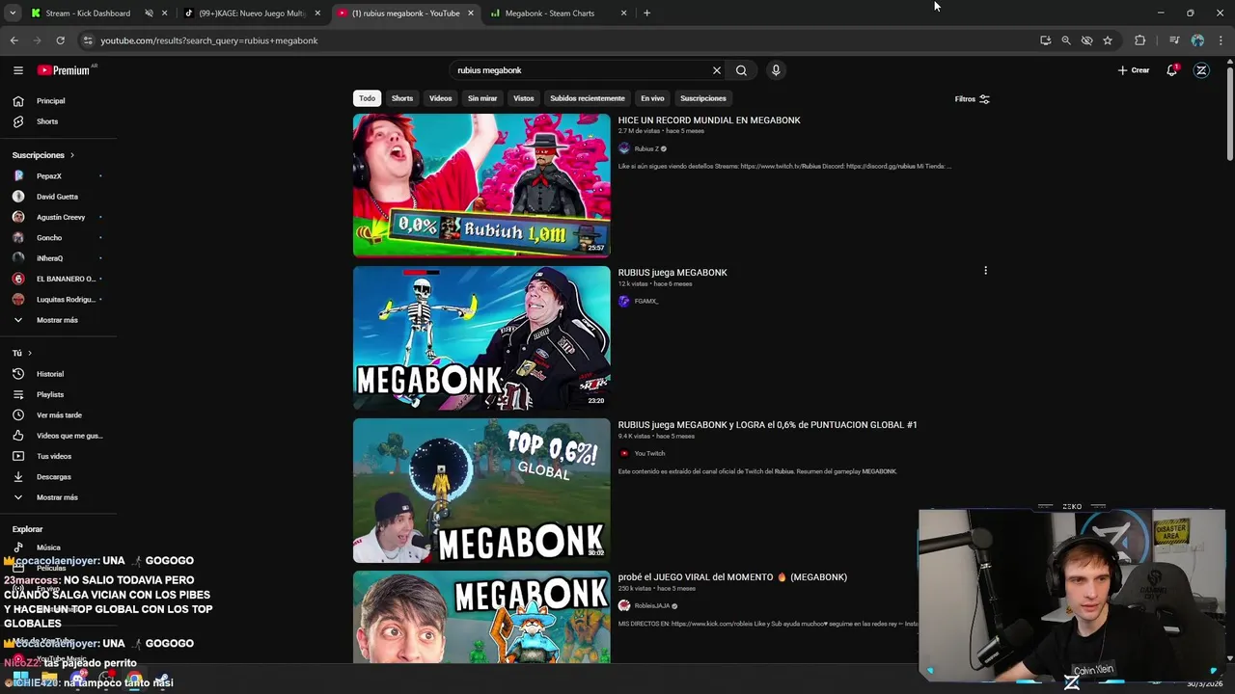Open FGAMX_ channel link
The height and width of the screenshot is (694, 1235).
646,301
